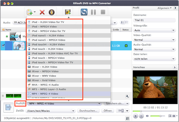The image size is (179, 122).
Task: Click the add video clip filmstrip icon
Action: (68, 12)
